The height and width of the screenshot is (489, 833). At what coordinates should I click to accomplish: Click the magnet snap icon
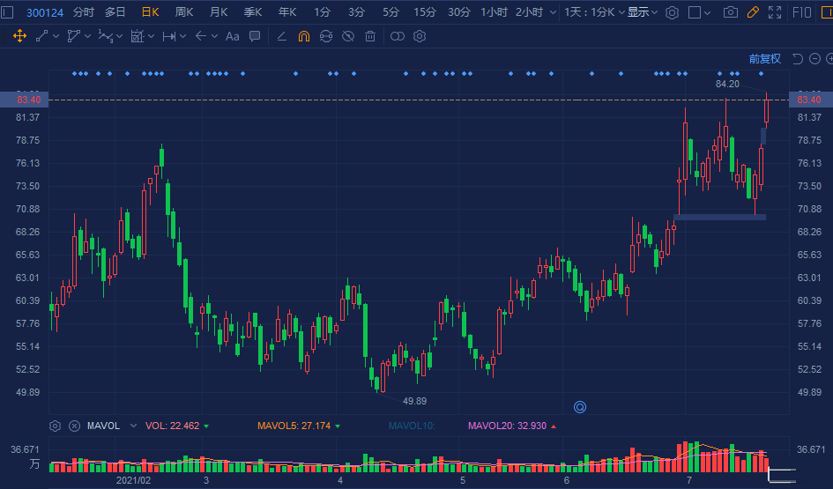pyautogui.click(x=303, y=36)
